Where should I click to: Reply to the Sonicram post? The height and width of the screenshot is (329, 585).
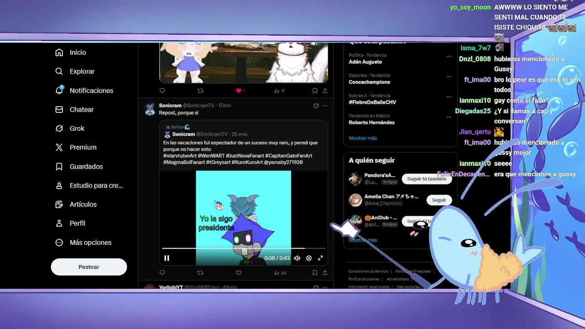pos(162,273)
